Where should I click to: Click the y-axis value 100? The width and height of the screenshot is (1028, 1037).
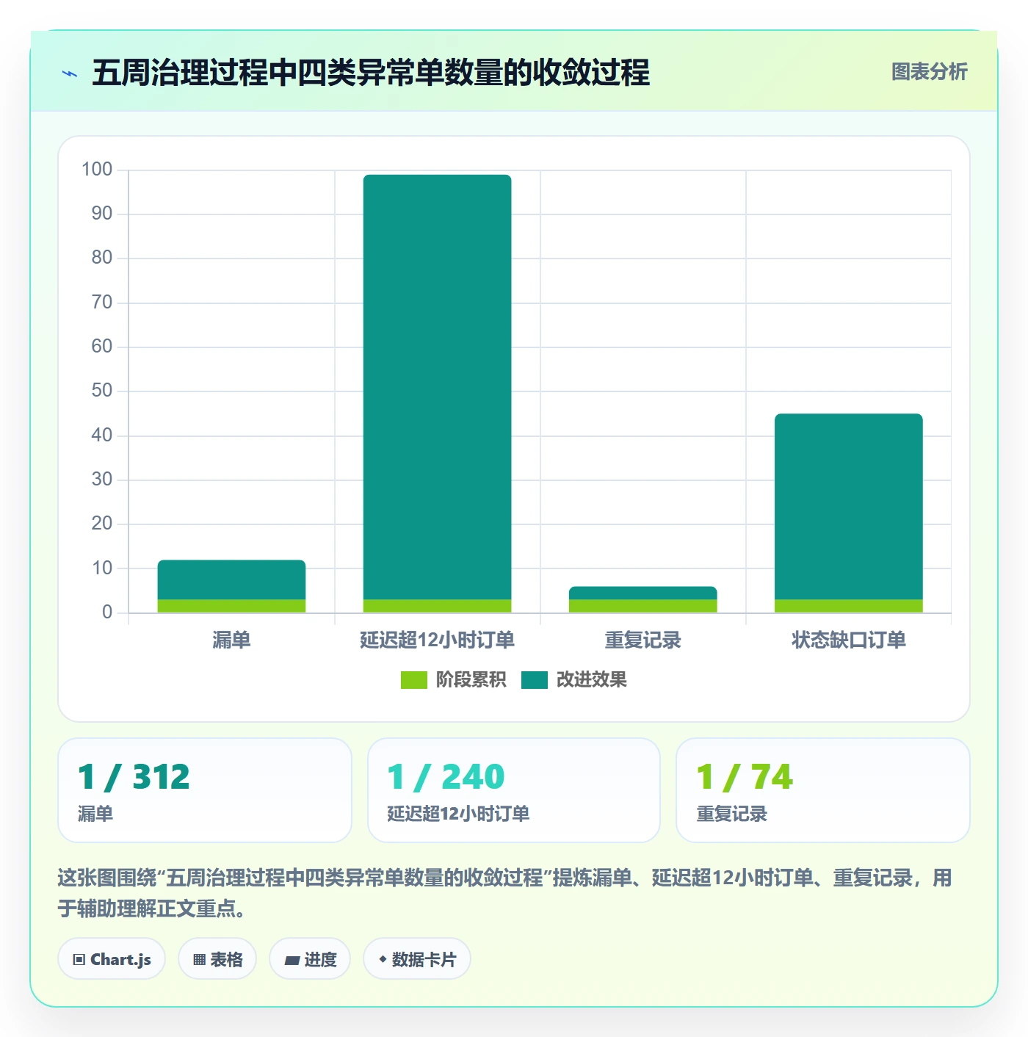click(97, 170)
